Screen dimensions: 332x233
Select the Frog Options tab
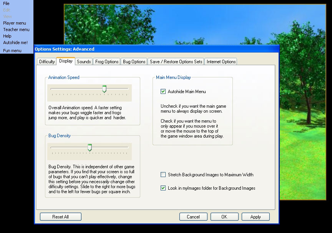coord(107,62)
